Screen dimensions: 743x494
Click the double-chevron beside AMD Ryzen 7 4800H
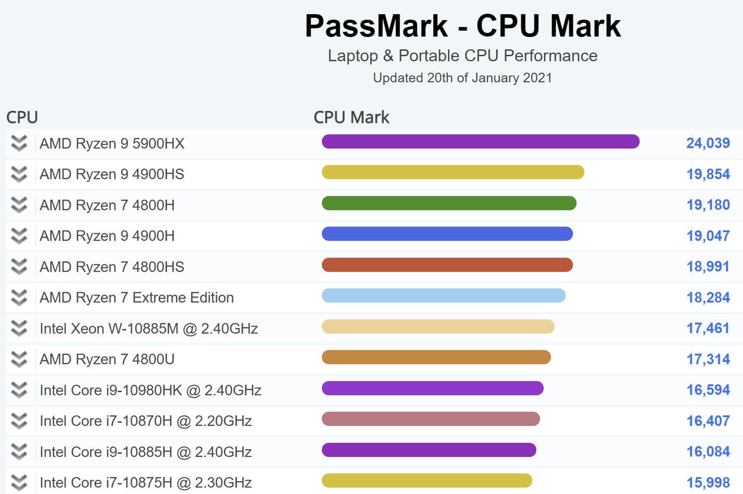(19, 205)
